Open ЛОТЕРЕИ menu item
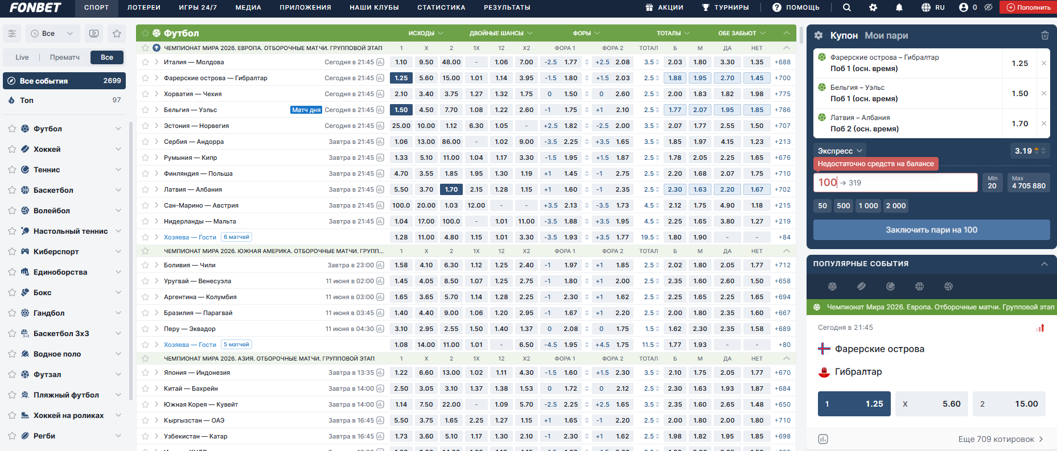The width and height of the screenshot is (1057, 451). 144,7
